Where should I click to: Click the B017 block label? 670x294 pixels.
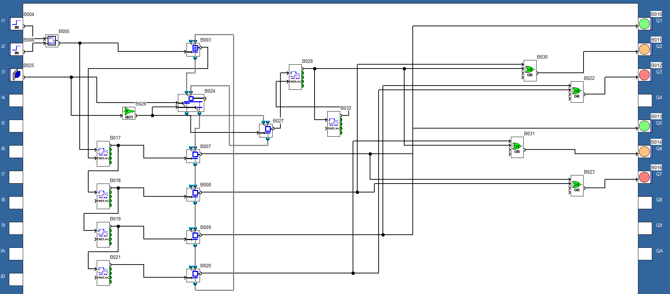coord(115,138)
